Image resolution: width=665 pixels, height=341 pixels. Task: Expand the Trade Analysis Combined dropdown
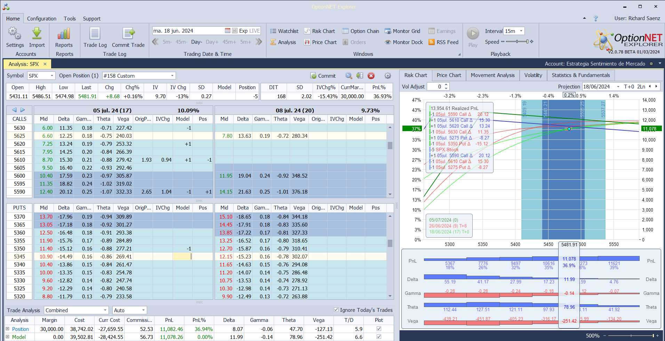click(x=105, y=310)
